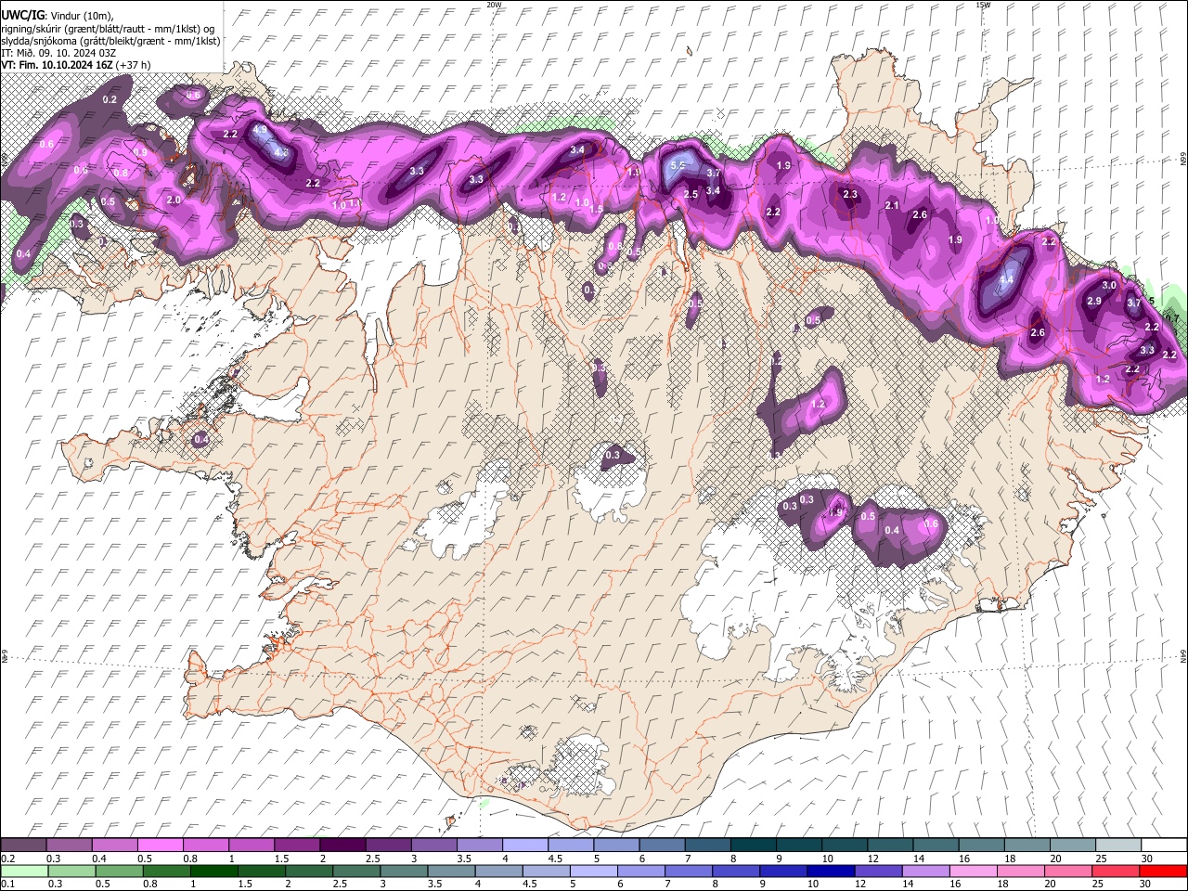Pick the lavender top swatch between 4 and 4.5
This screenshot has width=1188, height=891.
pos(525,845)
